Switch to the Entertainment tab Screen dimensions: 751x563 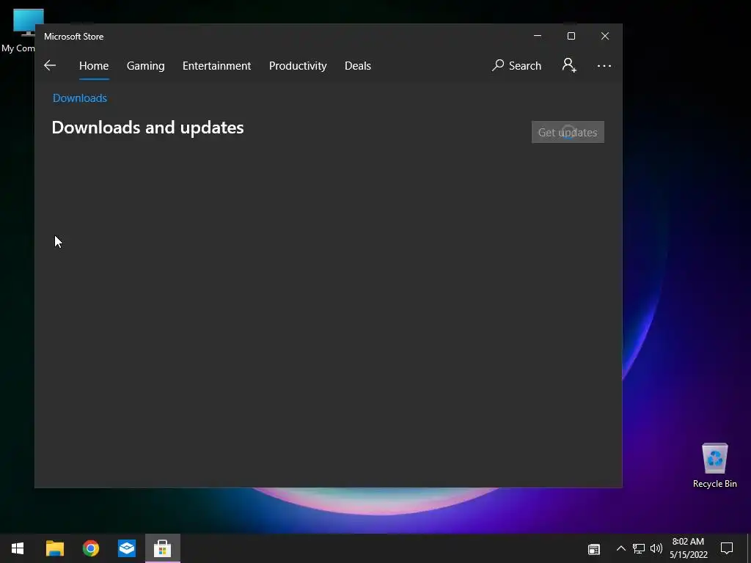click(x=216, y=65)
